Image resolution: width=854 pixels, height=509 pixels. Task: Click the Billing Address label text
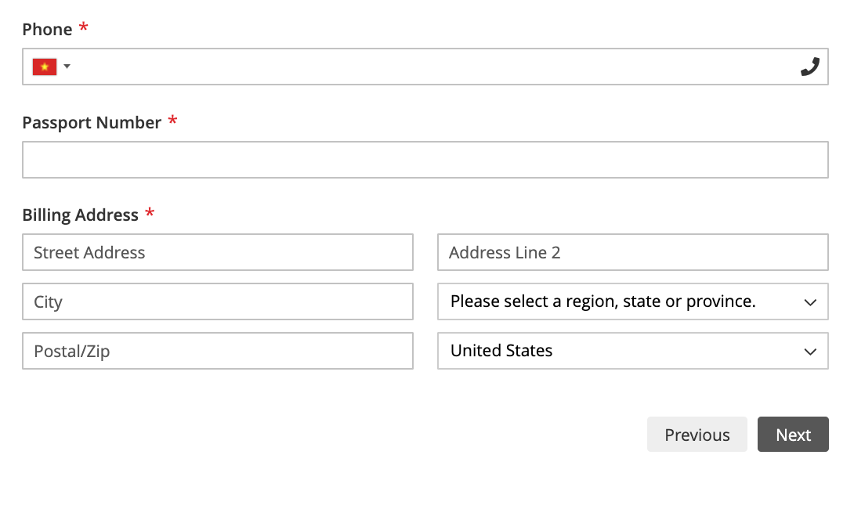(81, 215)
